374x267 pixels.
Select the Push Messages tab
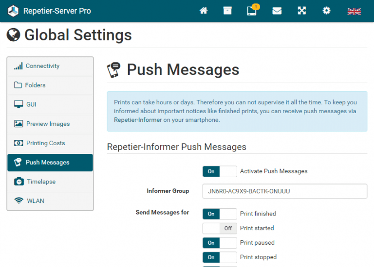point(50,163)
